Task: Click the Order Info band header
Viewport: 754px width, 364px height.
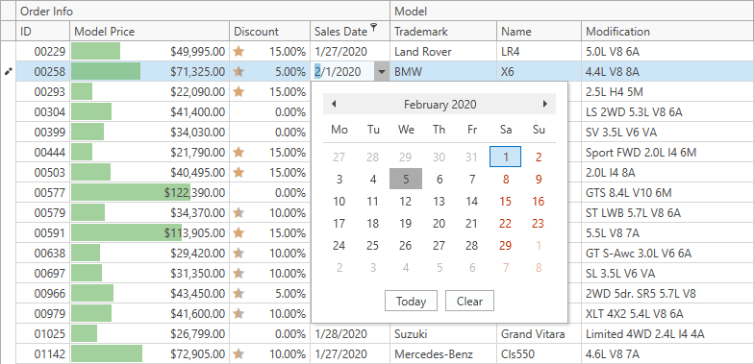Action: pos(202,12)
